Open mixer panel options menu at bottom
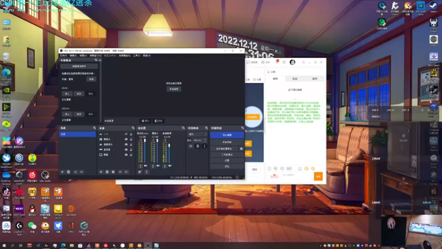Screen dimensions: 442x249 146,172
